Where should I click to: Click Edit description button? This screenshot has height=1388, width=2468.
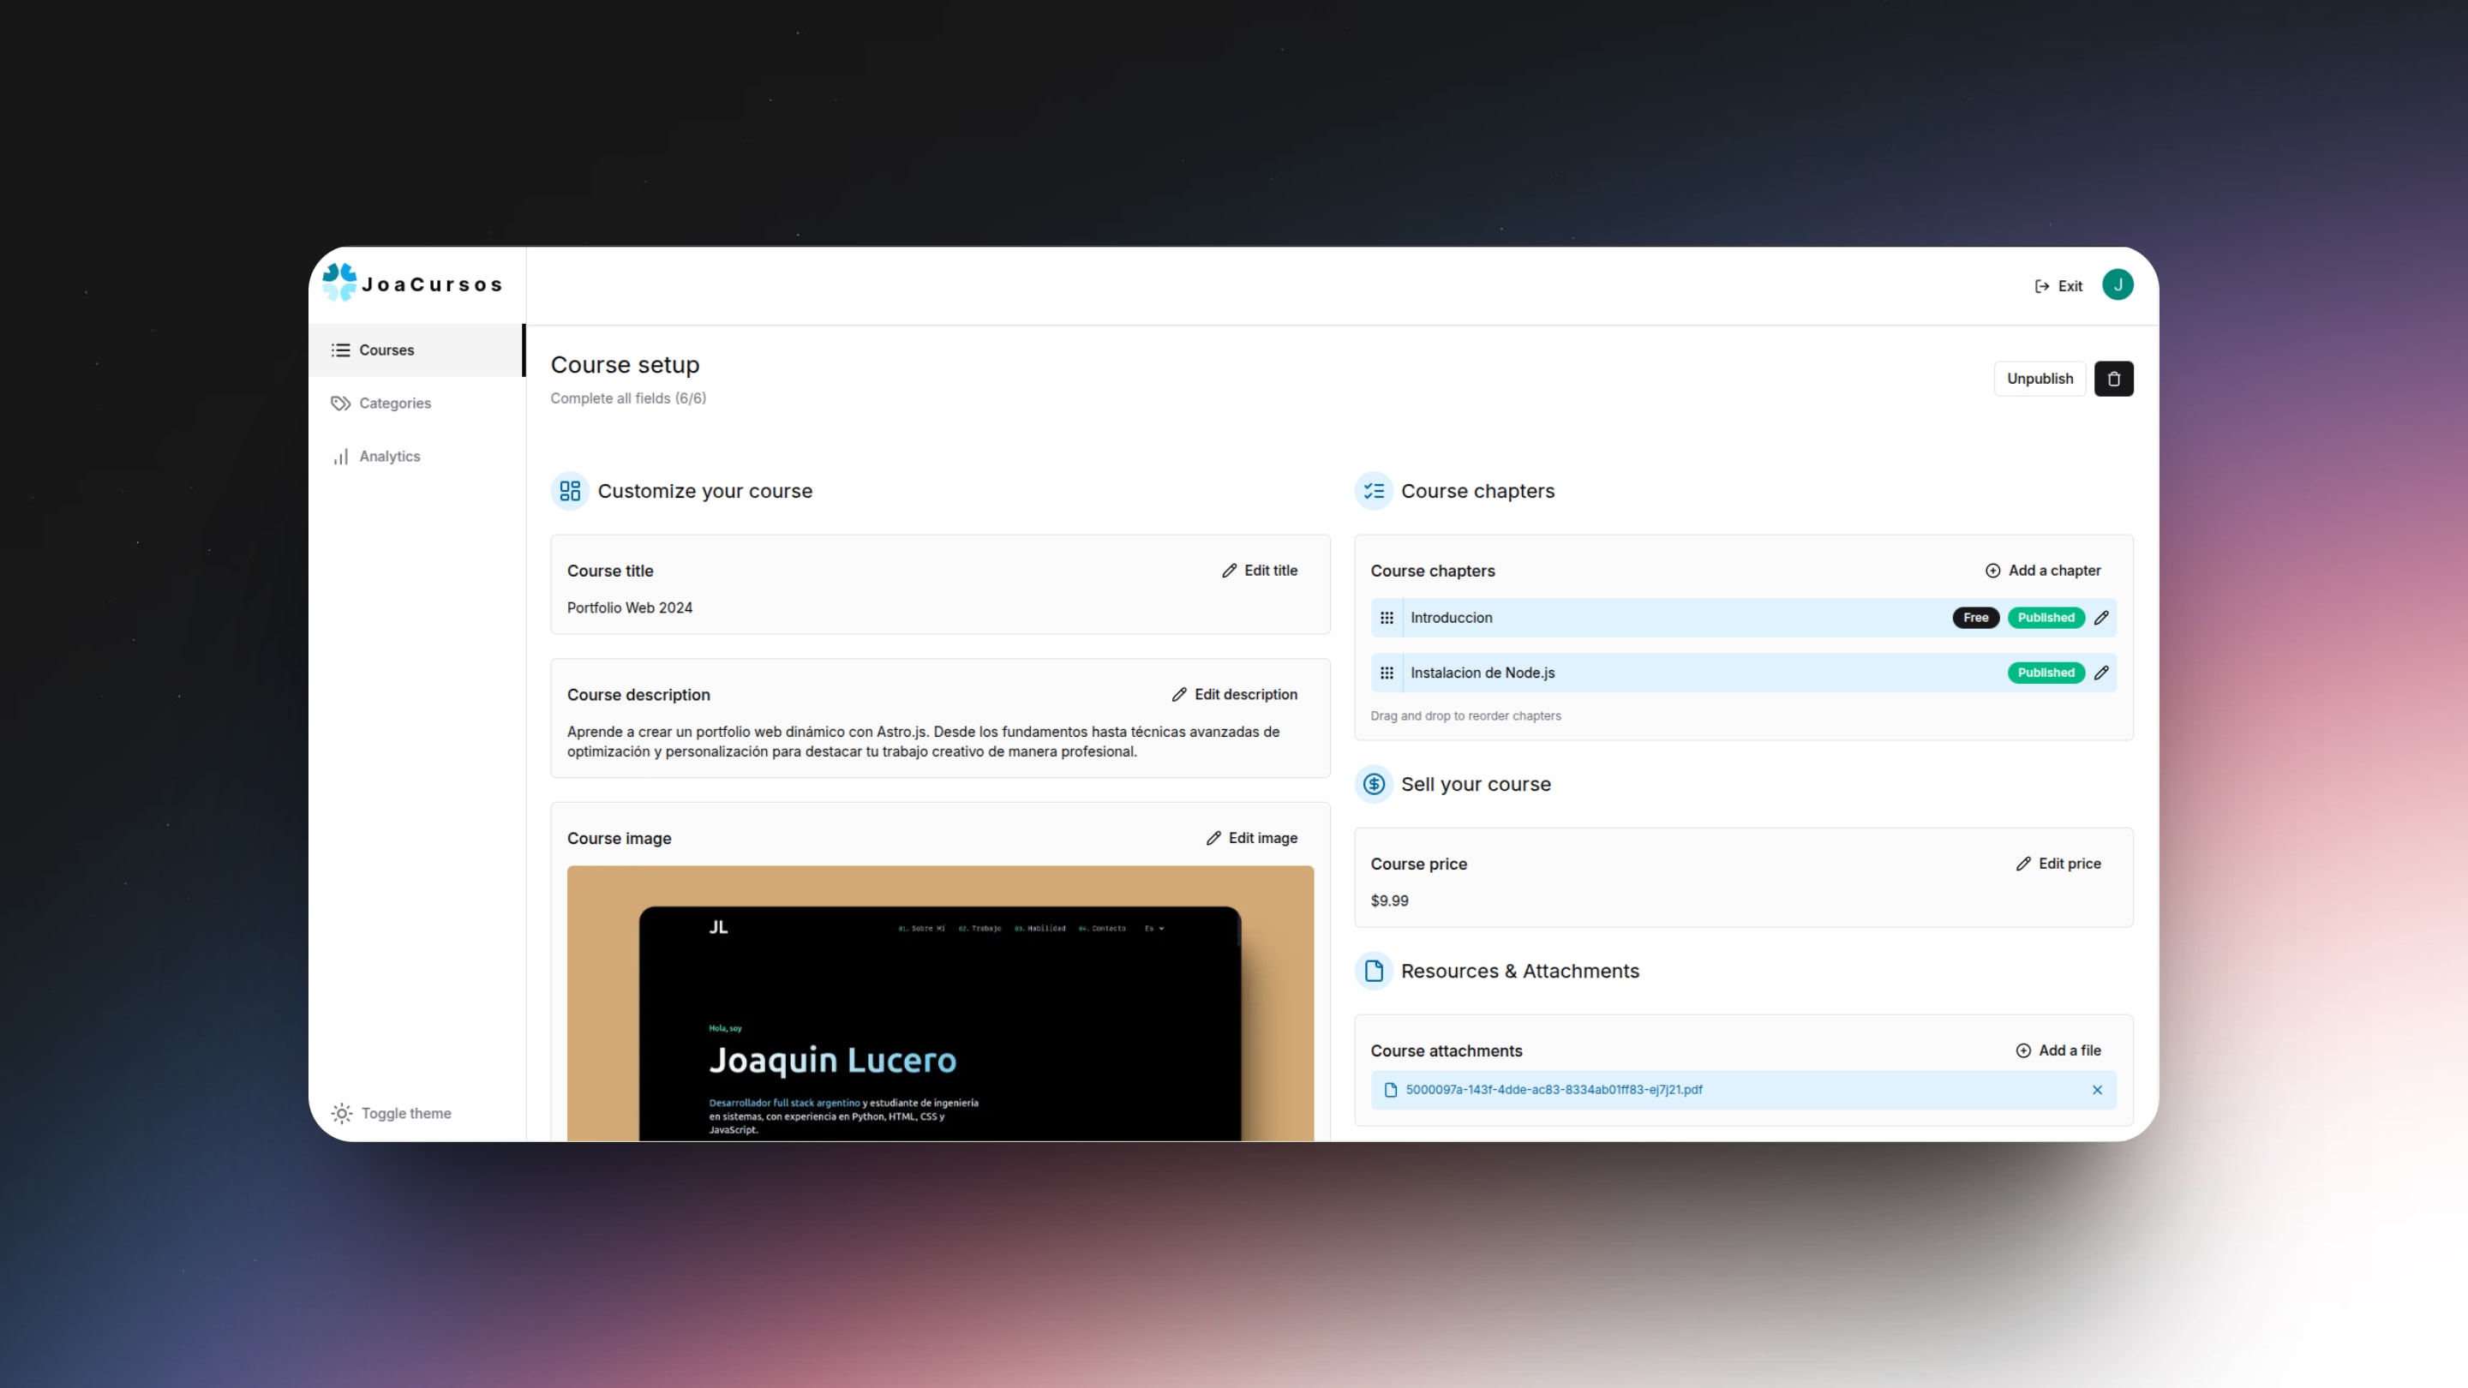tap(1234, 695)
